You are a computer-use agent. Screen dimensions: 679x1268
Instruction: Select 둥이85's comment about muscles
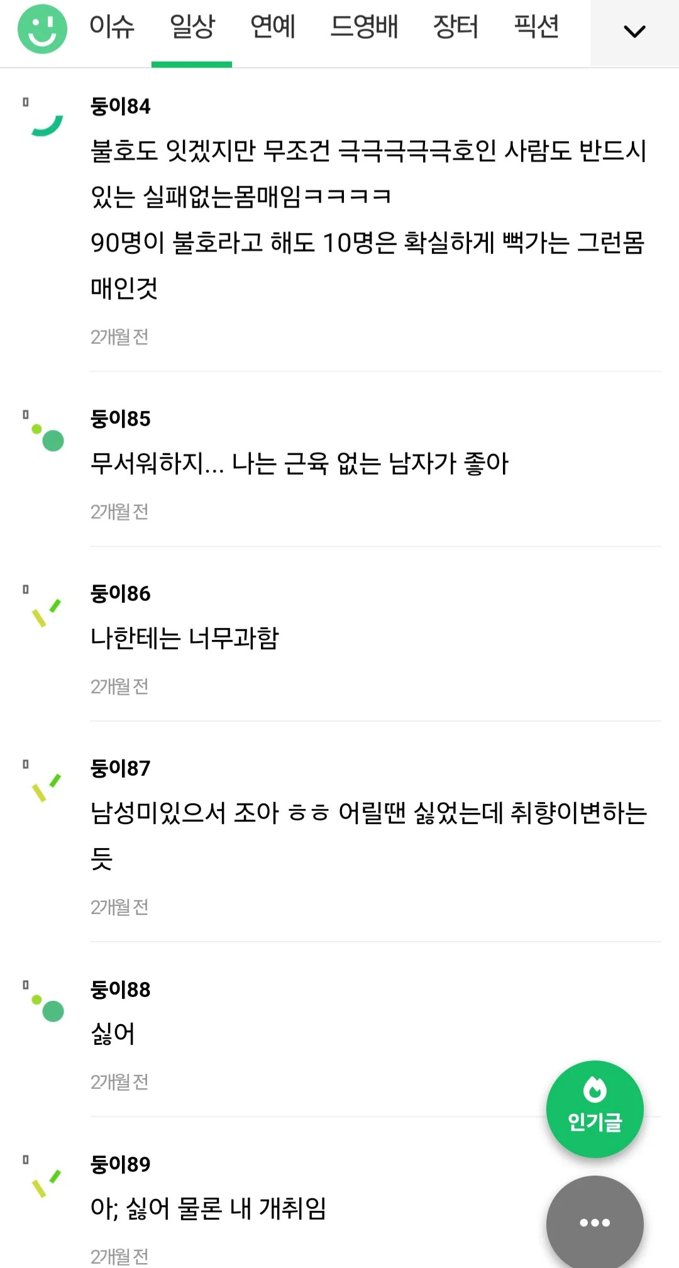[299, 464]
